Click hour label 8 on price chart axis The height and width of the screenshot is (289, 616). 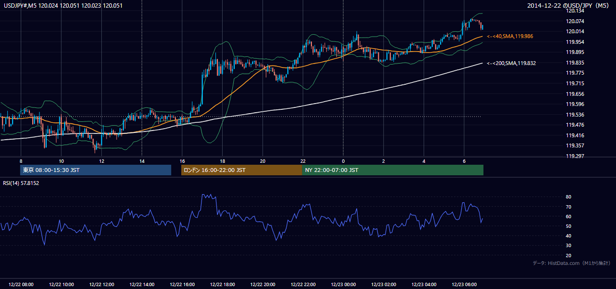point(21,160)
